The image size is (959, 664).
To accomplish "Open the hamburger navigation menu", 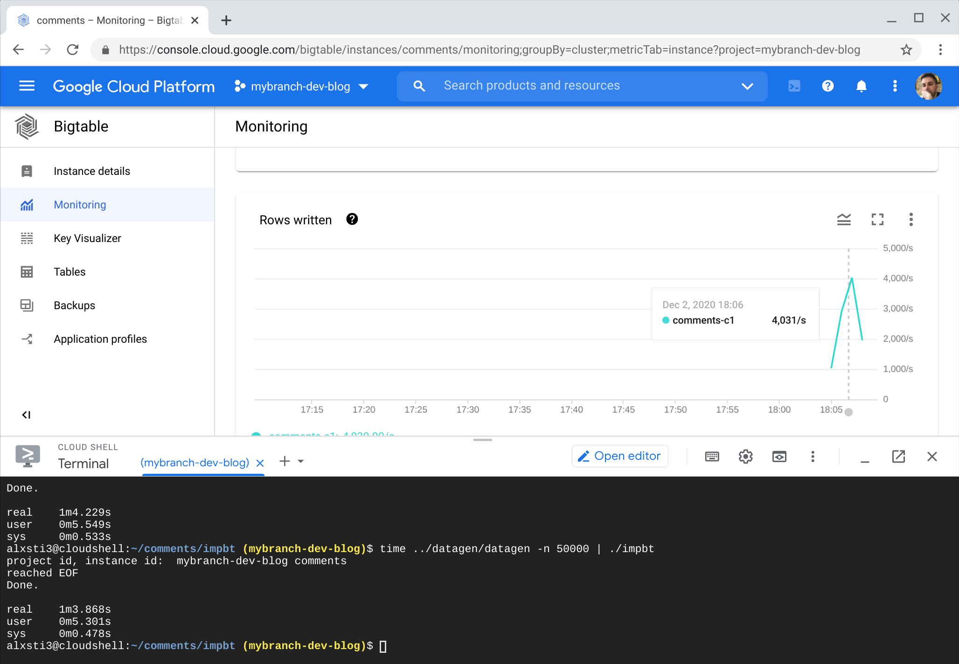I will pos(27,86).
